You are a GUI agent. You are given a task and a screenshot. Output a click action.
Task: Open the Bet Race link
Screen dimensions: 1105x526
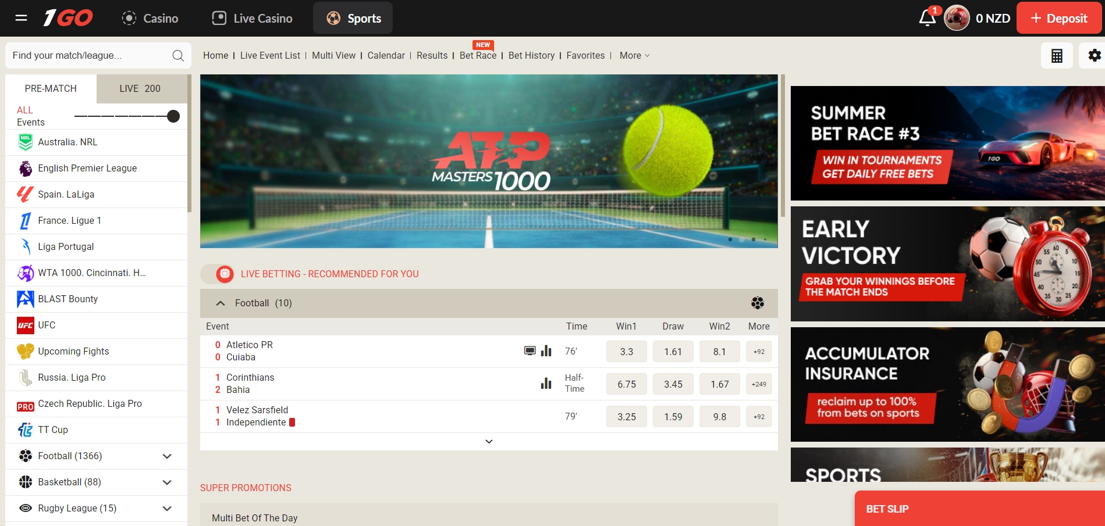478,56
